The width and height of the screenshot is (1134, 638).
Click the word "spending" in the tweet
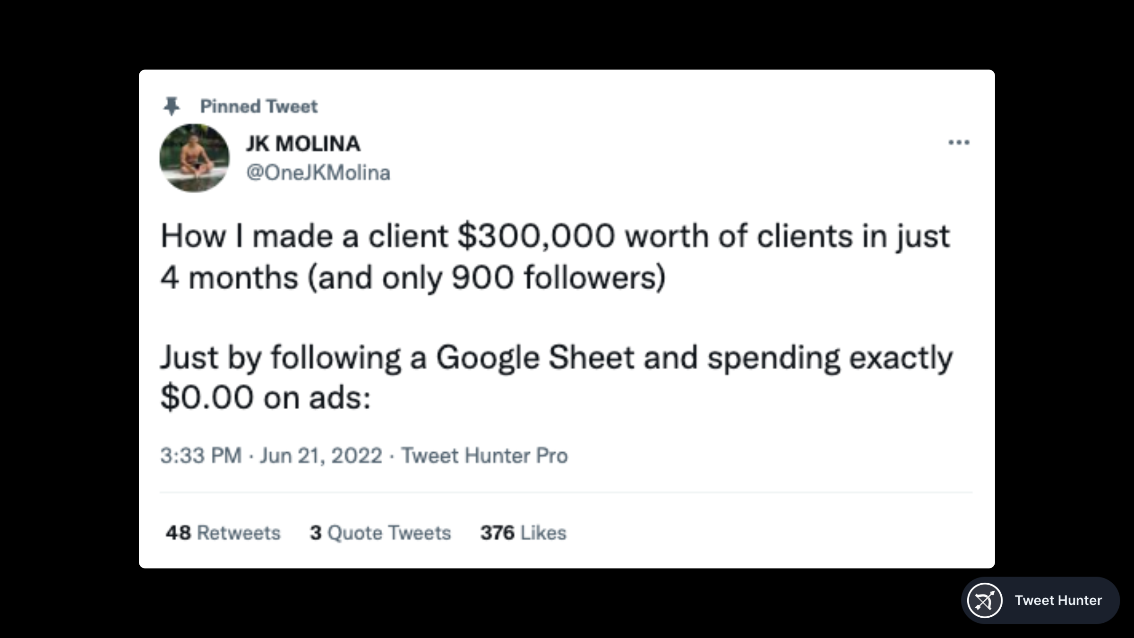point(774,357)
